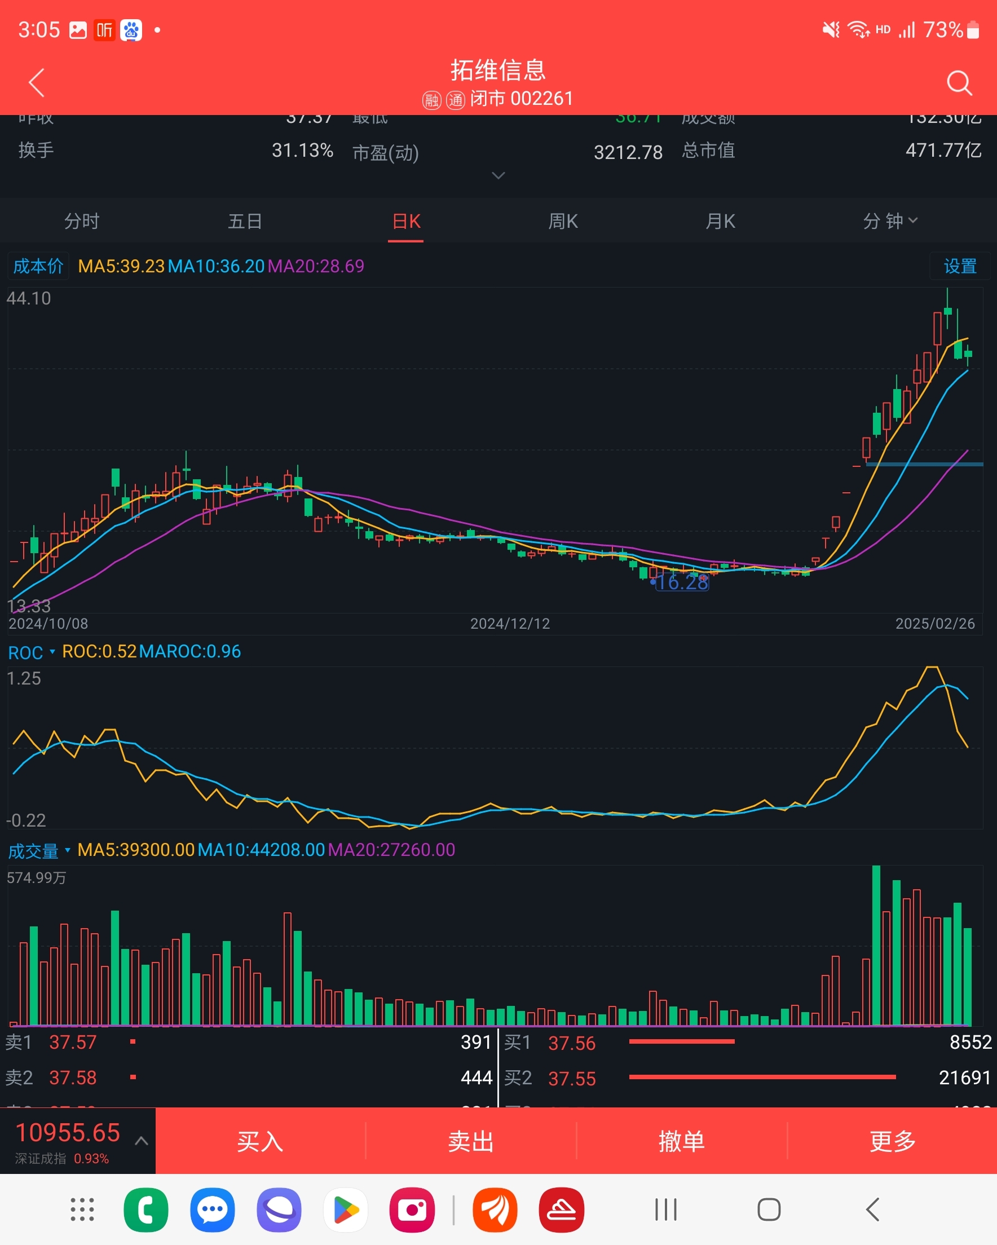Open the 更多 more menu

pyautogui.click(x=893, y=1141)
